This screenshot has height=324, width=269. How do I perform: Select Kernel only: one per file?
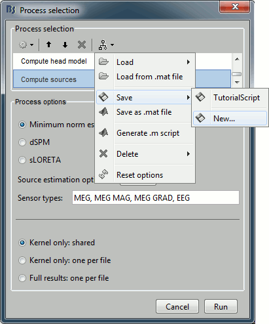22,260
